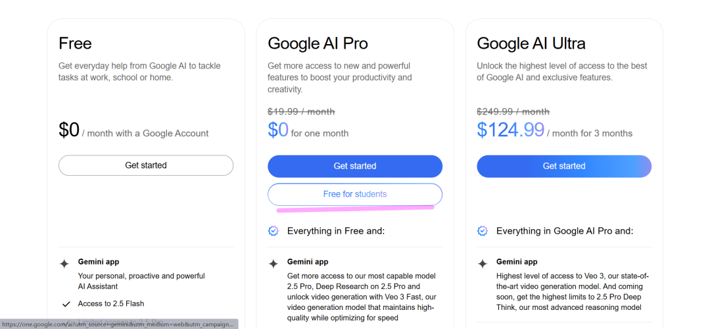The height and width of the screenshot is (329, 710).
Task: Click Get started under the Free plan
Action: (146, 165)
